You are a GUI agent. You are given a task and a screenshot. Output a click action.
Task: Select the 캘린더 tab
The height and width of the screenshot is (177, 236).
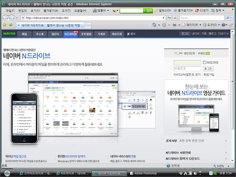(55, 34)
